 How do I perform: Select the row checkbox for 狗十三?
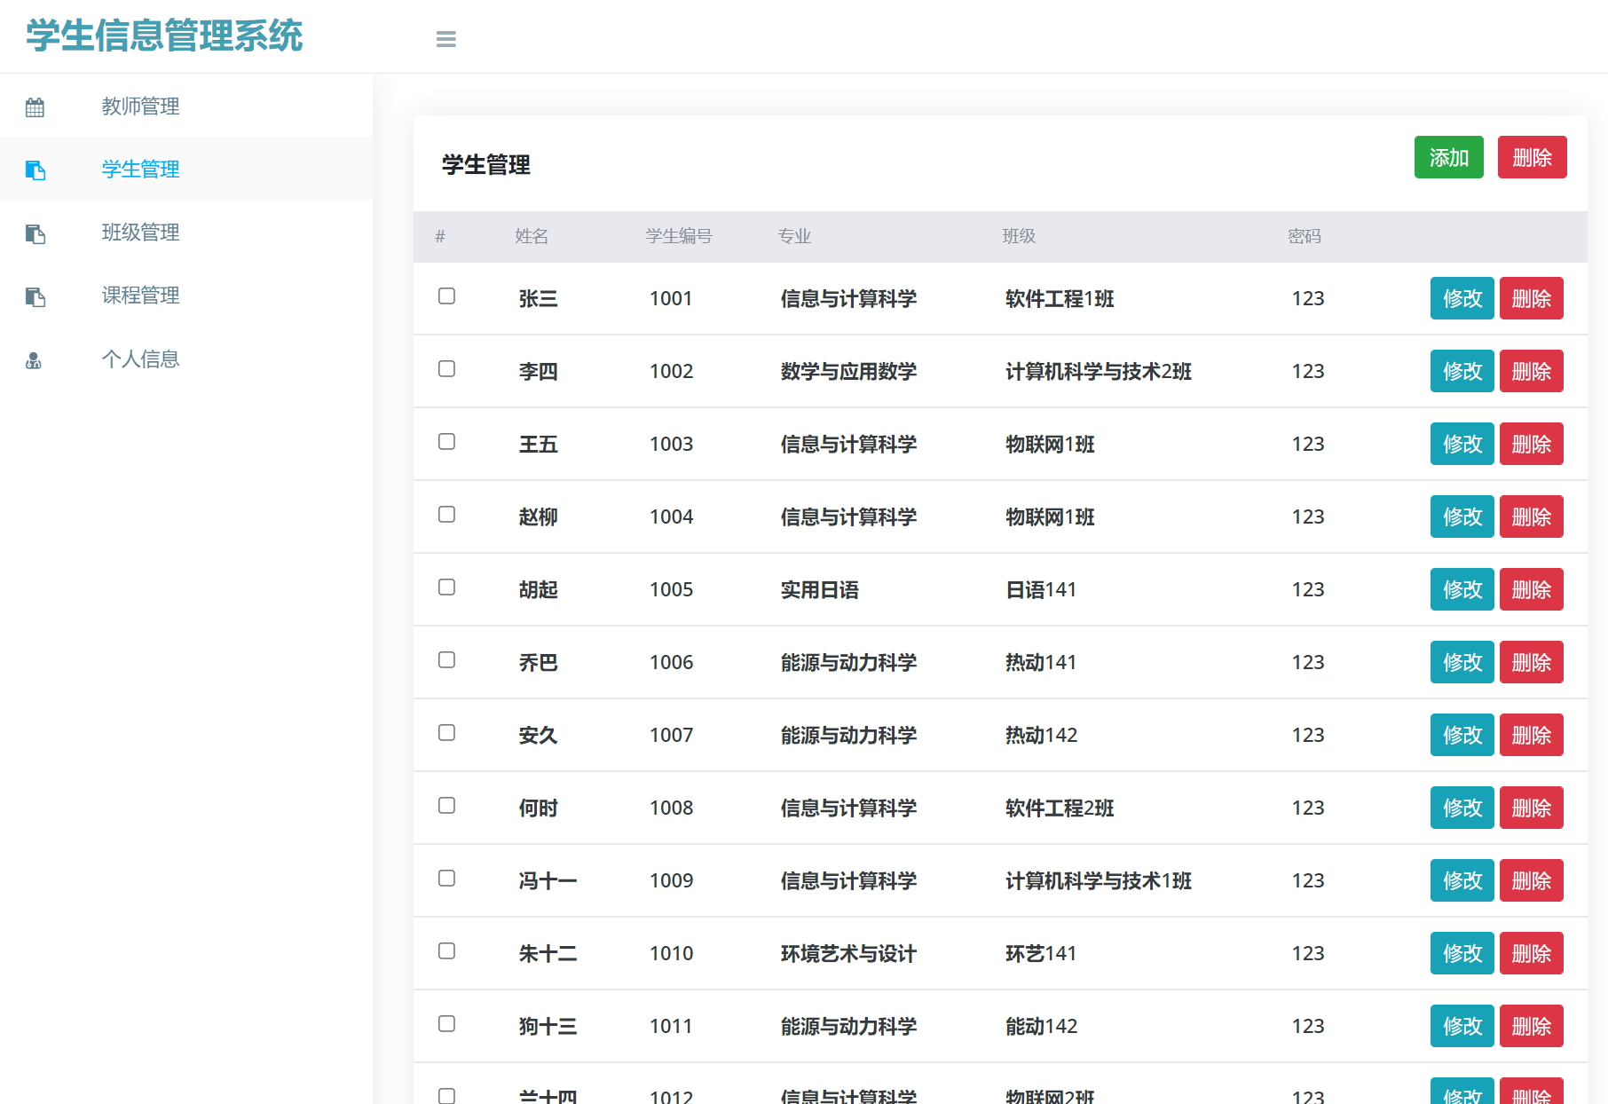click(446, 1023)
